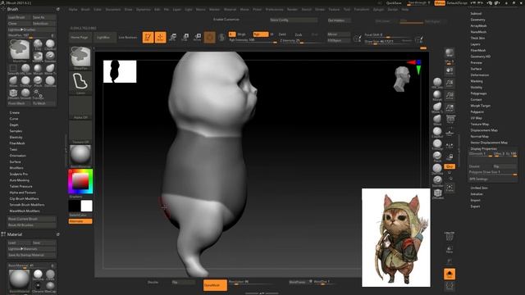
Task: Select the ZModeler cube in the right shelf
Action: 437,193
